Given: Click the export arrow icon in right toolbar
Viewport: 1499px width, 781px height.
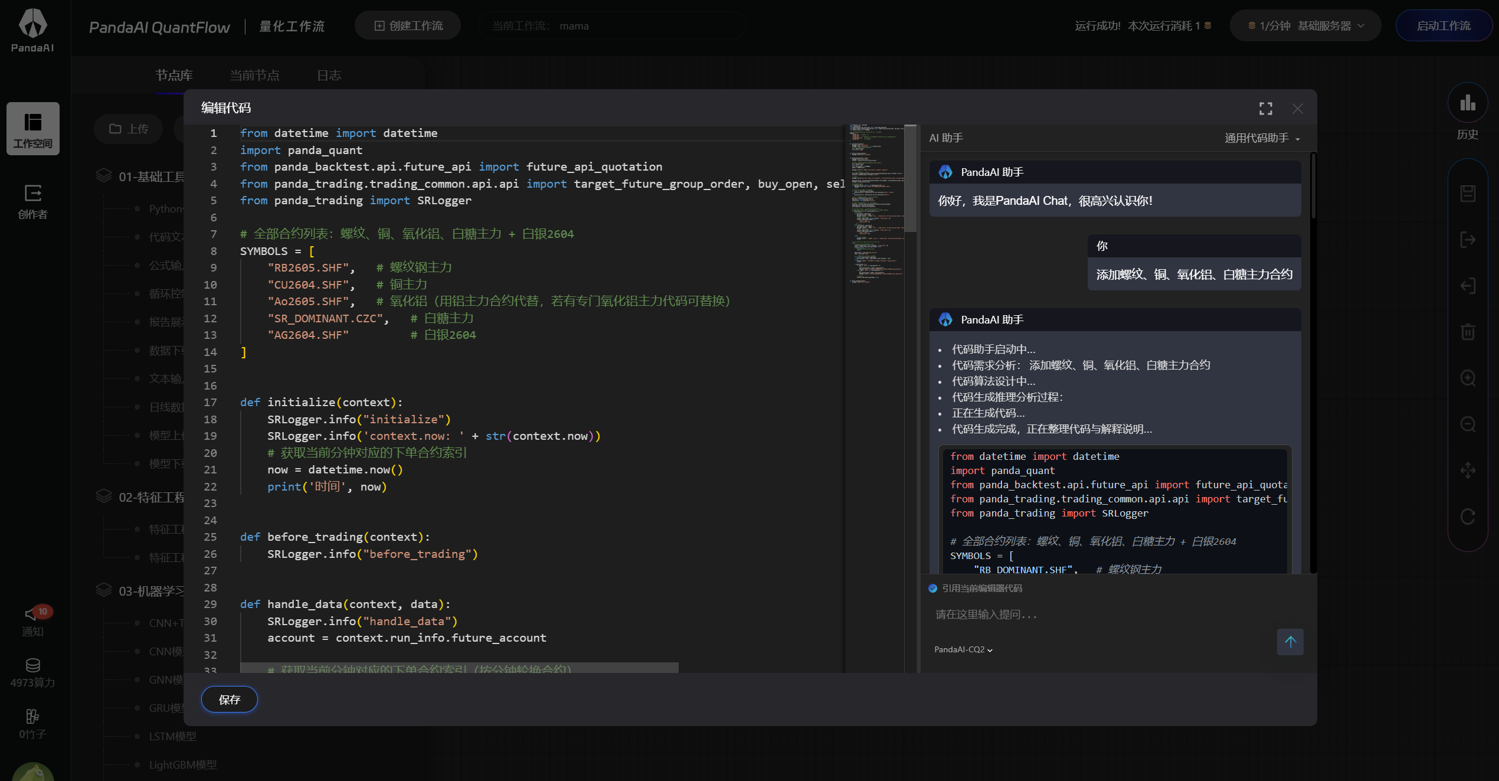Looking at the screenshot, I should (1468, 240).
